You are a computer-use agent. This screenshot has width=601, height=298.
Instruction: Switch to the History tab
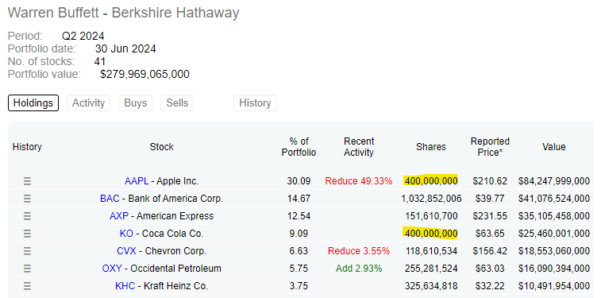[256, 103]
